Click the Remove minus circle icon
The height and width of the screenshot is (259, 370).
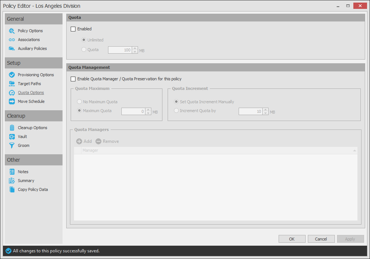click(x=98, y=141)
